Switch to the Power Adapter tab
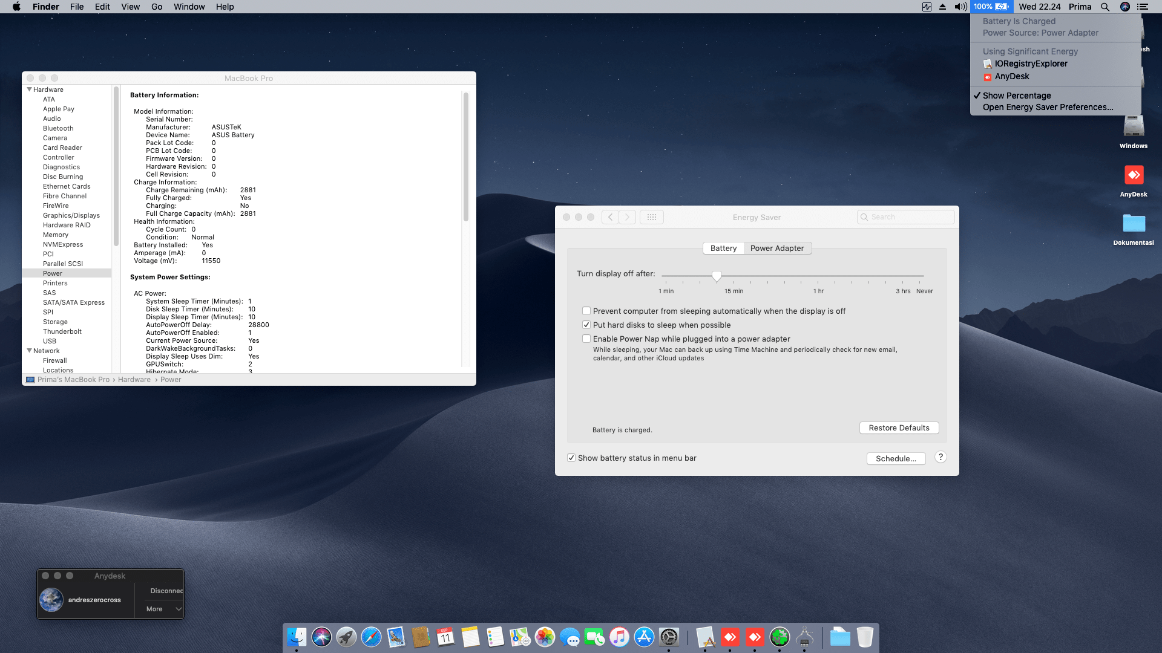 [x=778, y=248]
